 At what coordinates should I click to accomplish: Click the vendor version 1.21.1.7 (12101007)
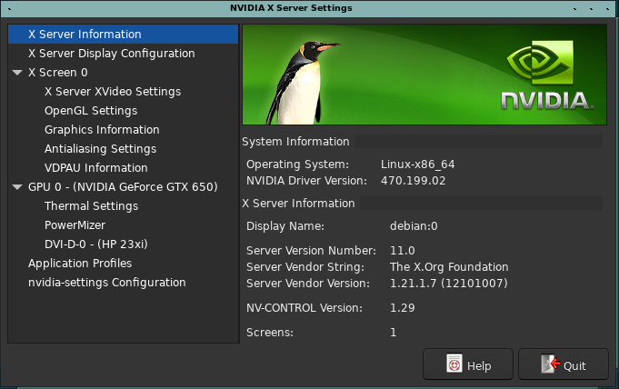[x=448, y=284]
